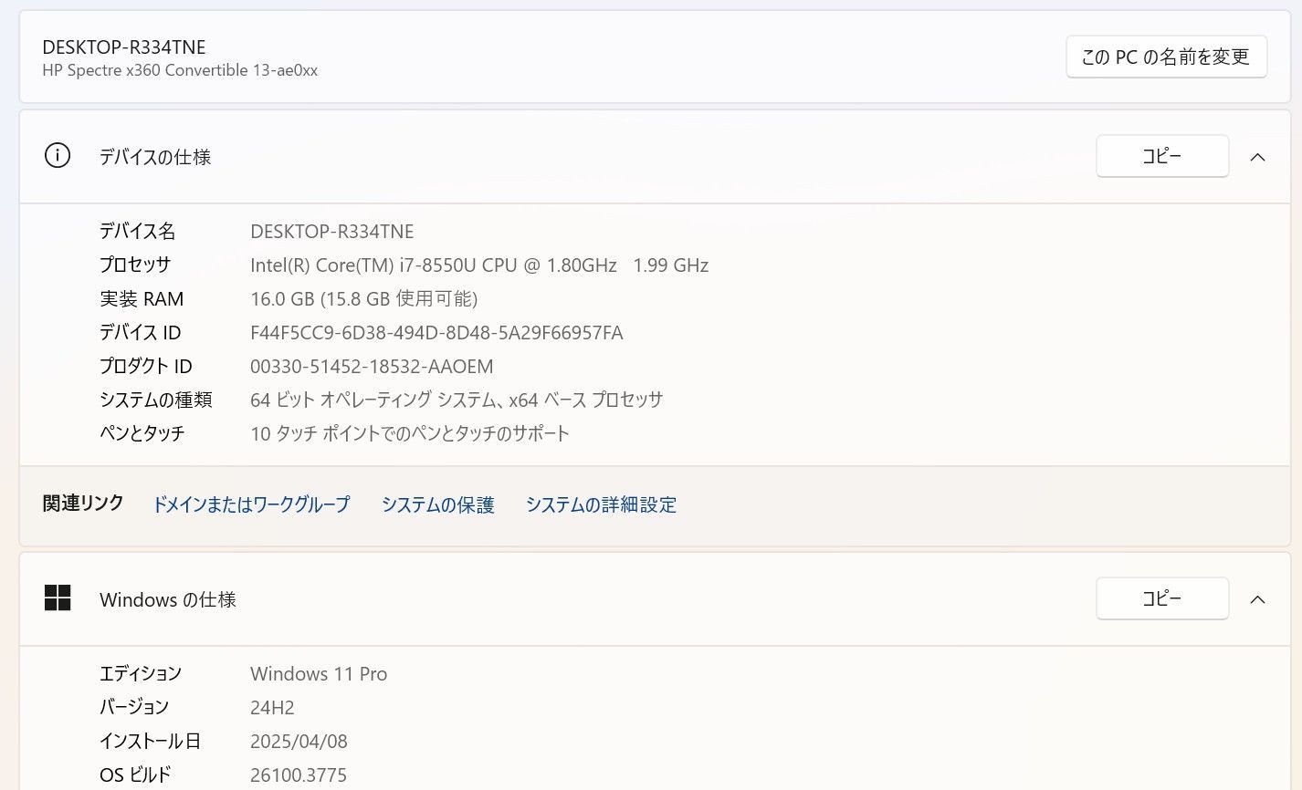Viewport: 1302px width, 790px height.
Task: Collapse the デバイスの仕様 section chevron
Action: [1257, 157]
